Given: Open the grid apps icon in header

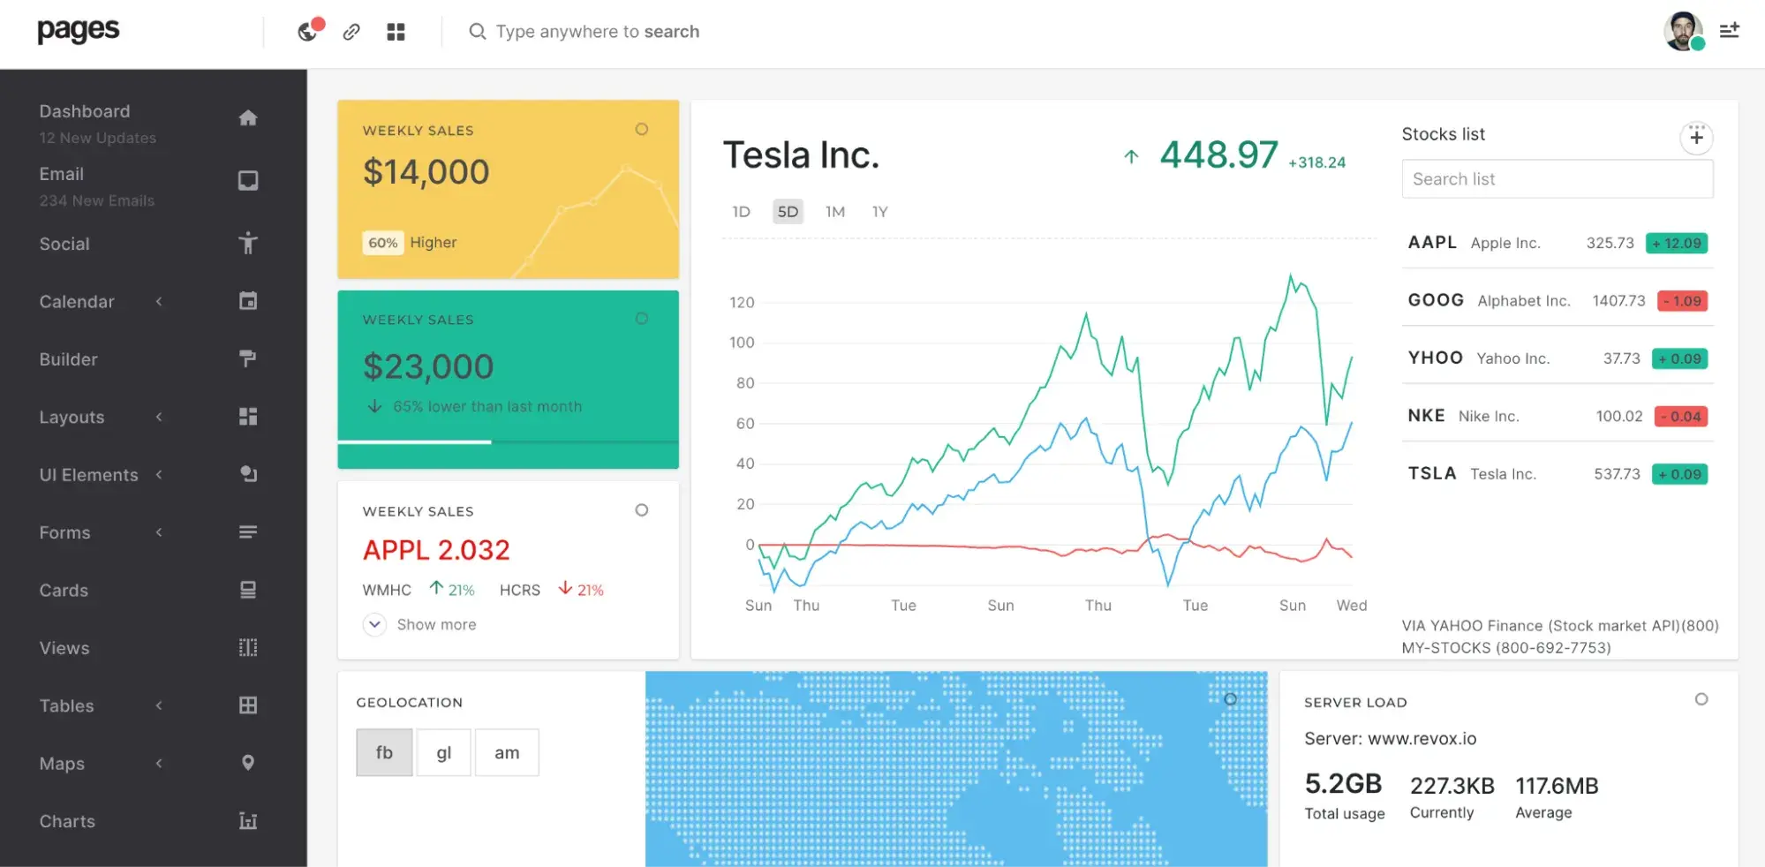Looking at the screenshot, I should point(396,32).
